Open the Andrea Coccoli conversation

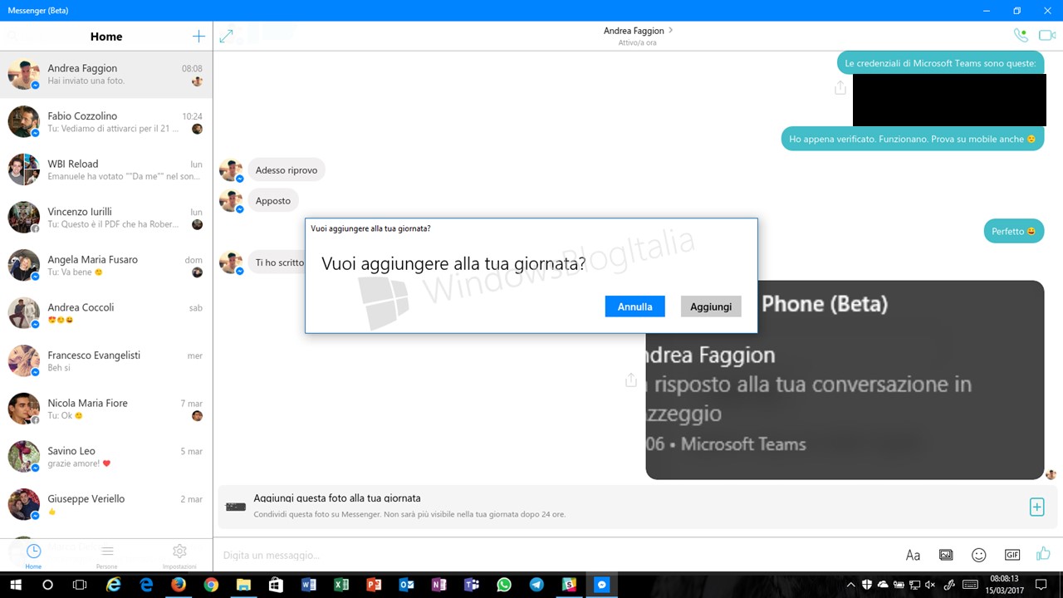click(106, 313)
